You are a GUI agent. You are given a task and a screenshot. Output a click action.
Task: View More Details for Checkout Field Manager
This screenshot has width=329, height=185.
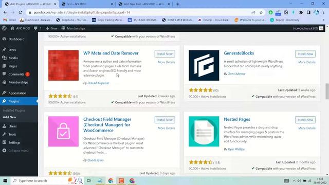pos(166,128)
